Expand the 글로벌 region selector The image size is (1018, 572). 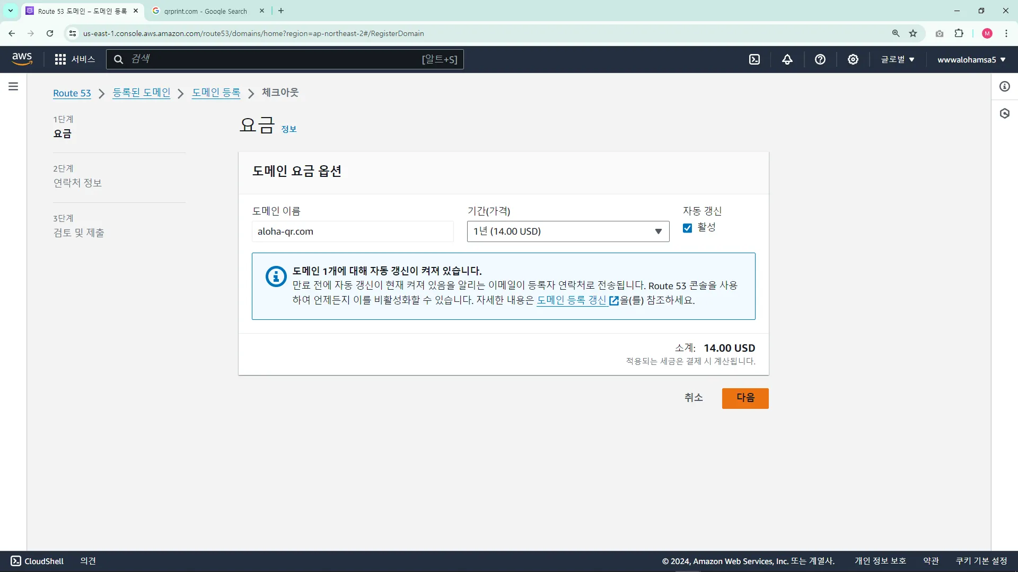coord(898,59)
